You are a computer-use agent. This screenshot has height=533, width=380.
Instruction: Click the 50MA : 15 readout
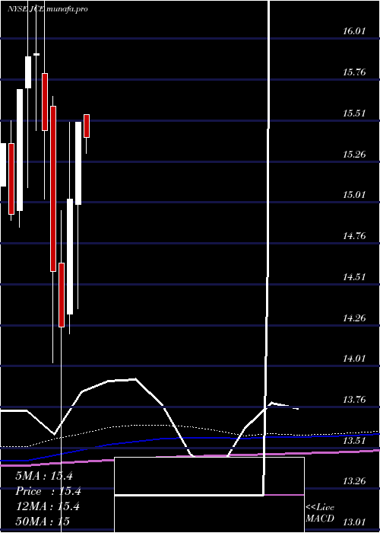[x=43, y=521]
